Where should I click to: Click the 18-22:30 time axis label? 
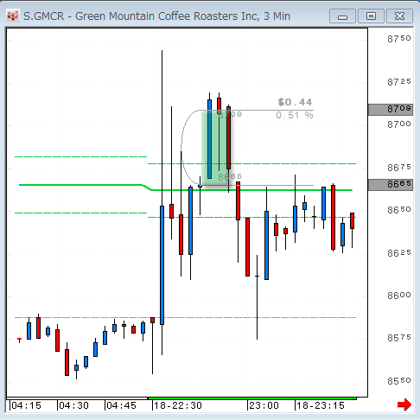[178, 405]
